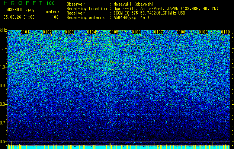This screenshot has height=149, width=234.
Task: Click the 1.1 kHz axis label
Action: [3, 48]
